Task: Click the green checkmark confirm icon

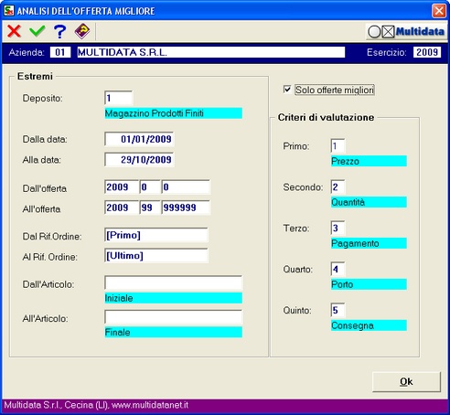Action: click(37, 31)
